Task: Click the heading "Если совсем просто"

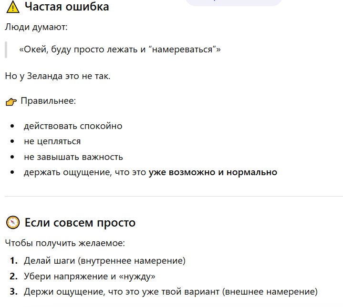Action: coord(80,223)
